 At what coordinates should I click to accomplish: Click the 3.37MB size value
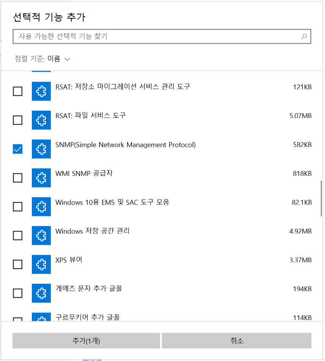[x=300, y=260]
